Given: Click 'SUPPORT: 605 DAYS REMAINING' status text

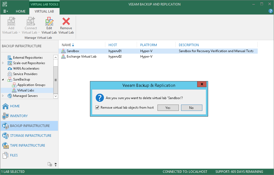Looking at the screenshot, I should coord(239,172).
